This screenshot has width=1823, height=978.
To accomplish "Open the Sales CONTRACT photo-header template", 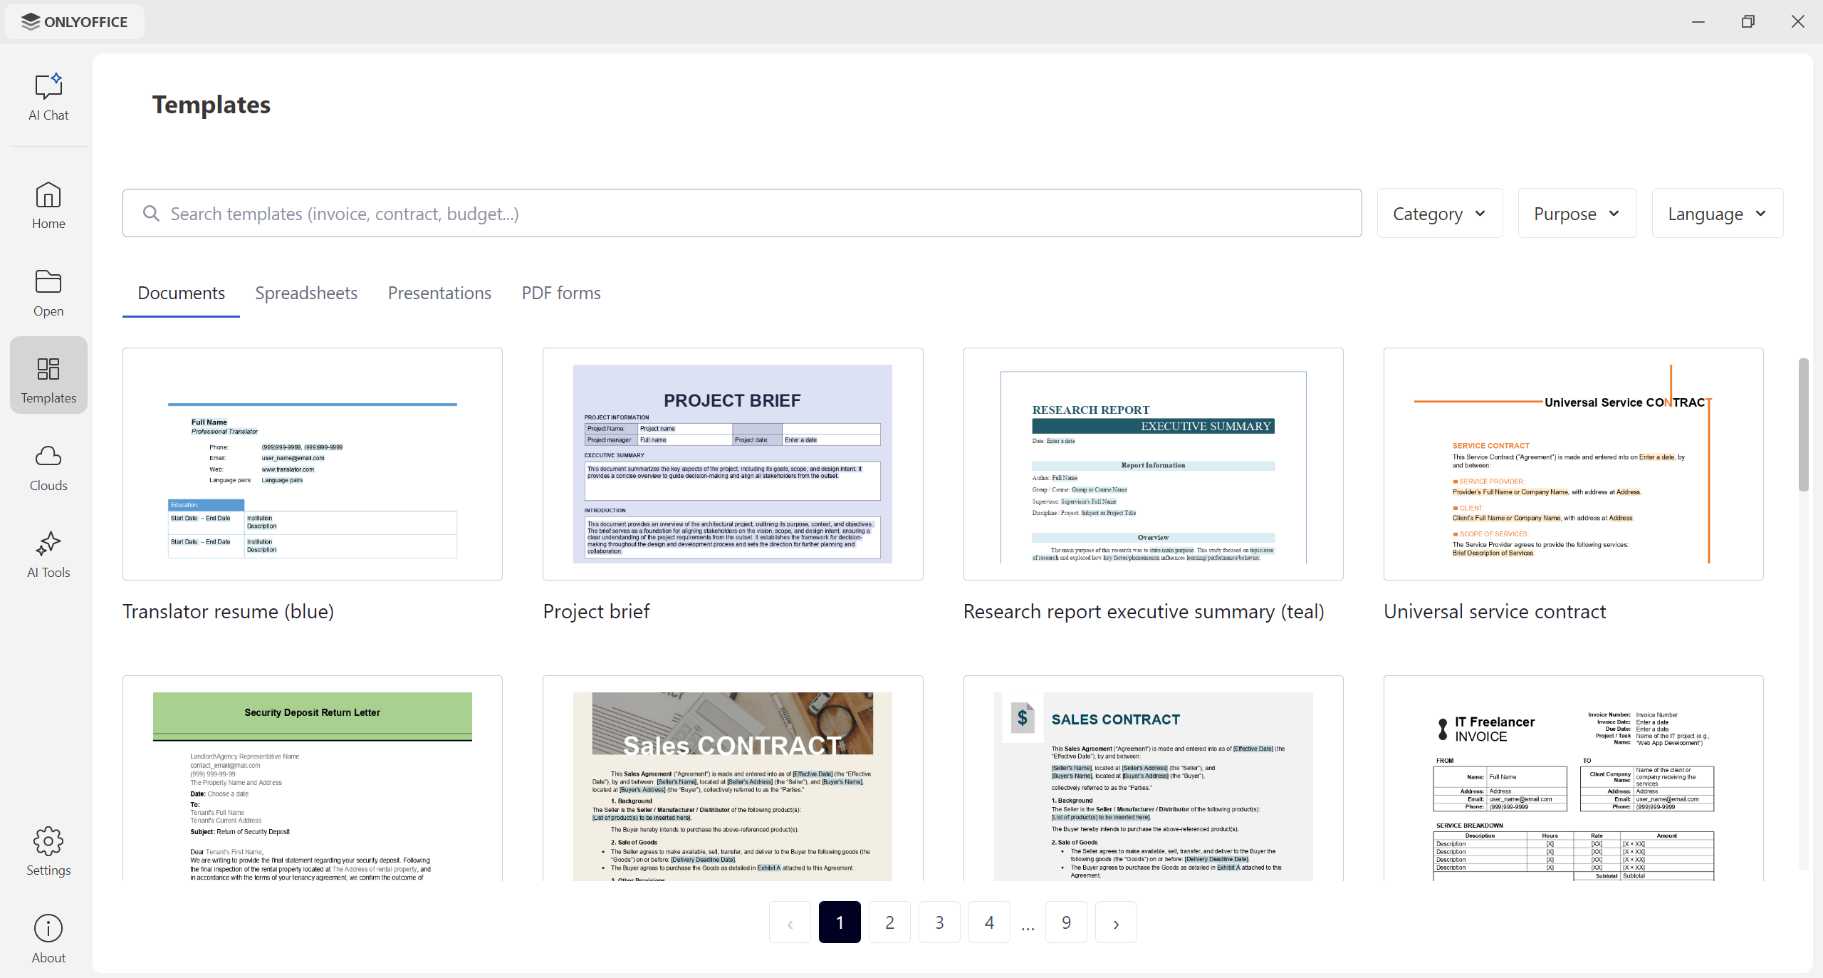I will [733, 779].
